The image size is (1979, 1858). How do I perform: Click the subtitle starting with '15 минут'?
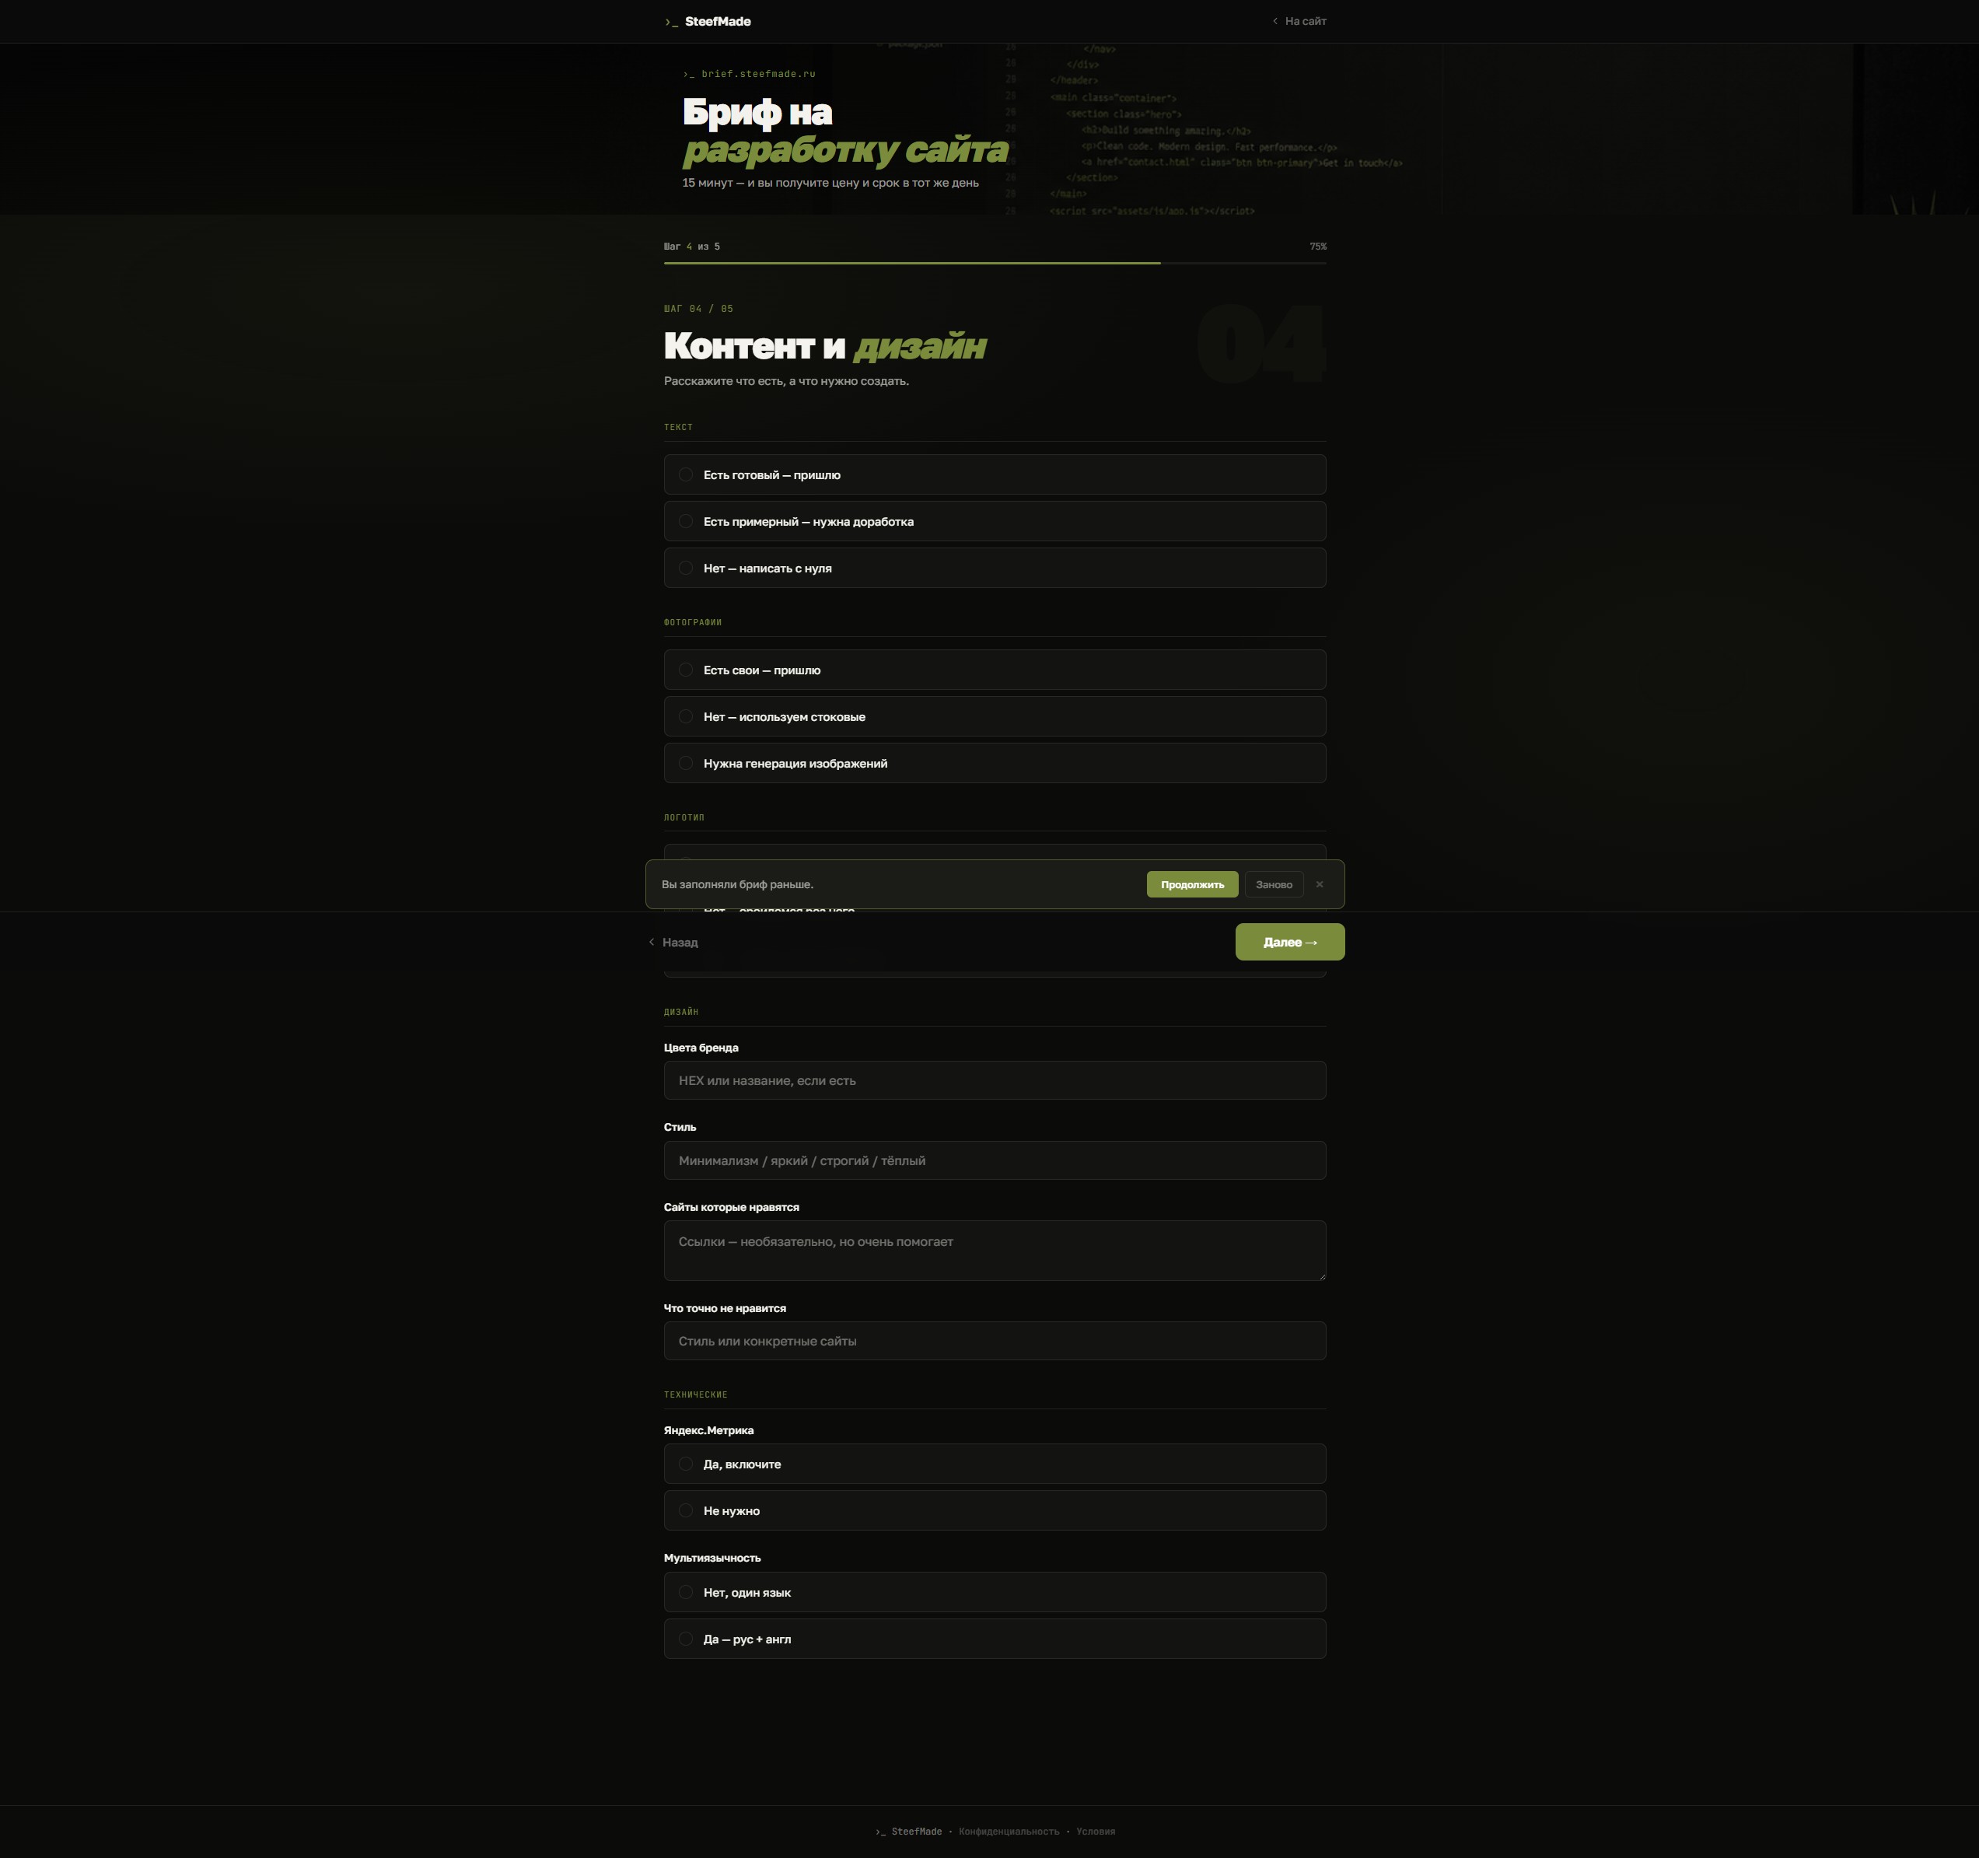click(830, 184)
